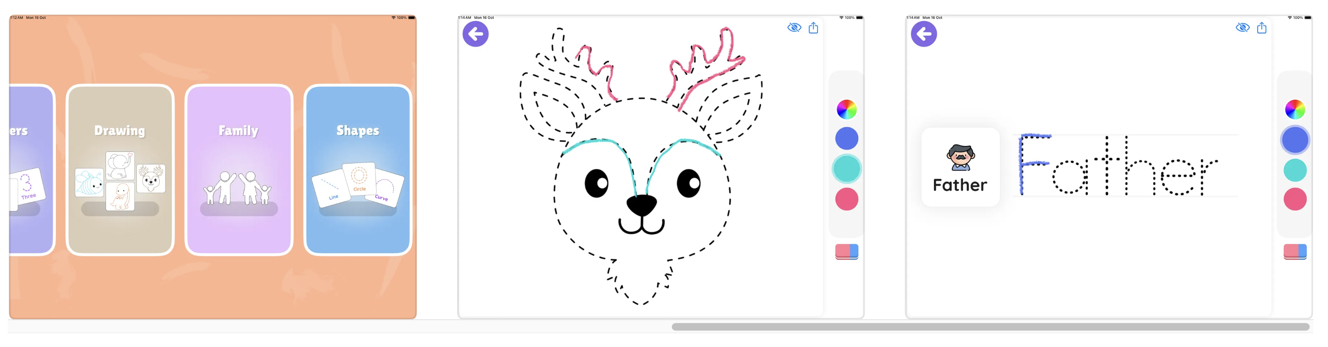Toggle guide visibility on Father tracing screen

1242,28
